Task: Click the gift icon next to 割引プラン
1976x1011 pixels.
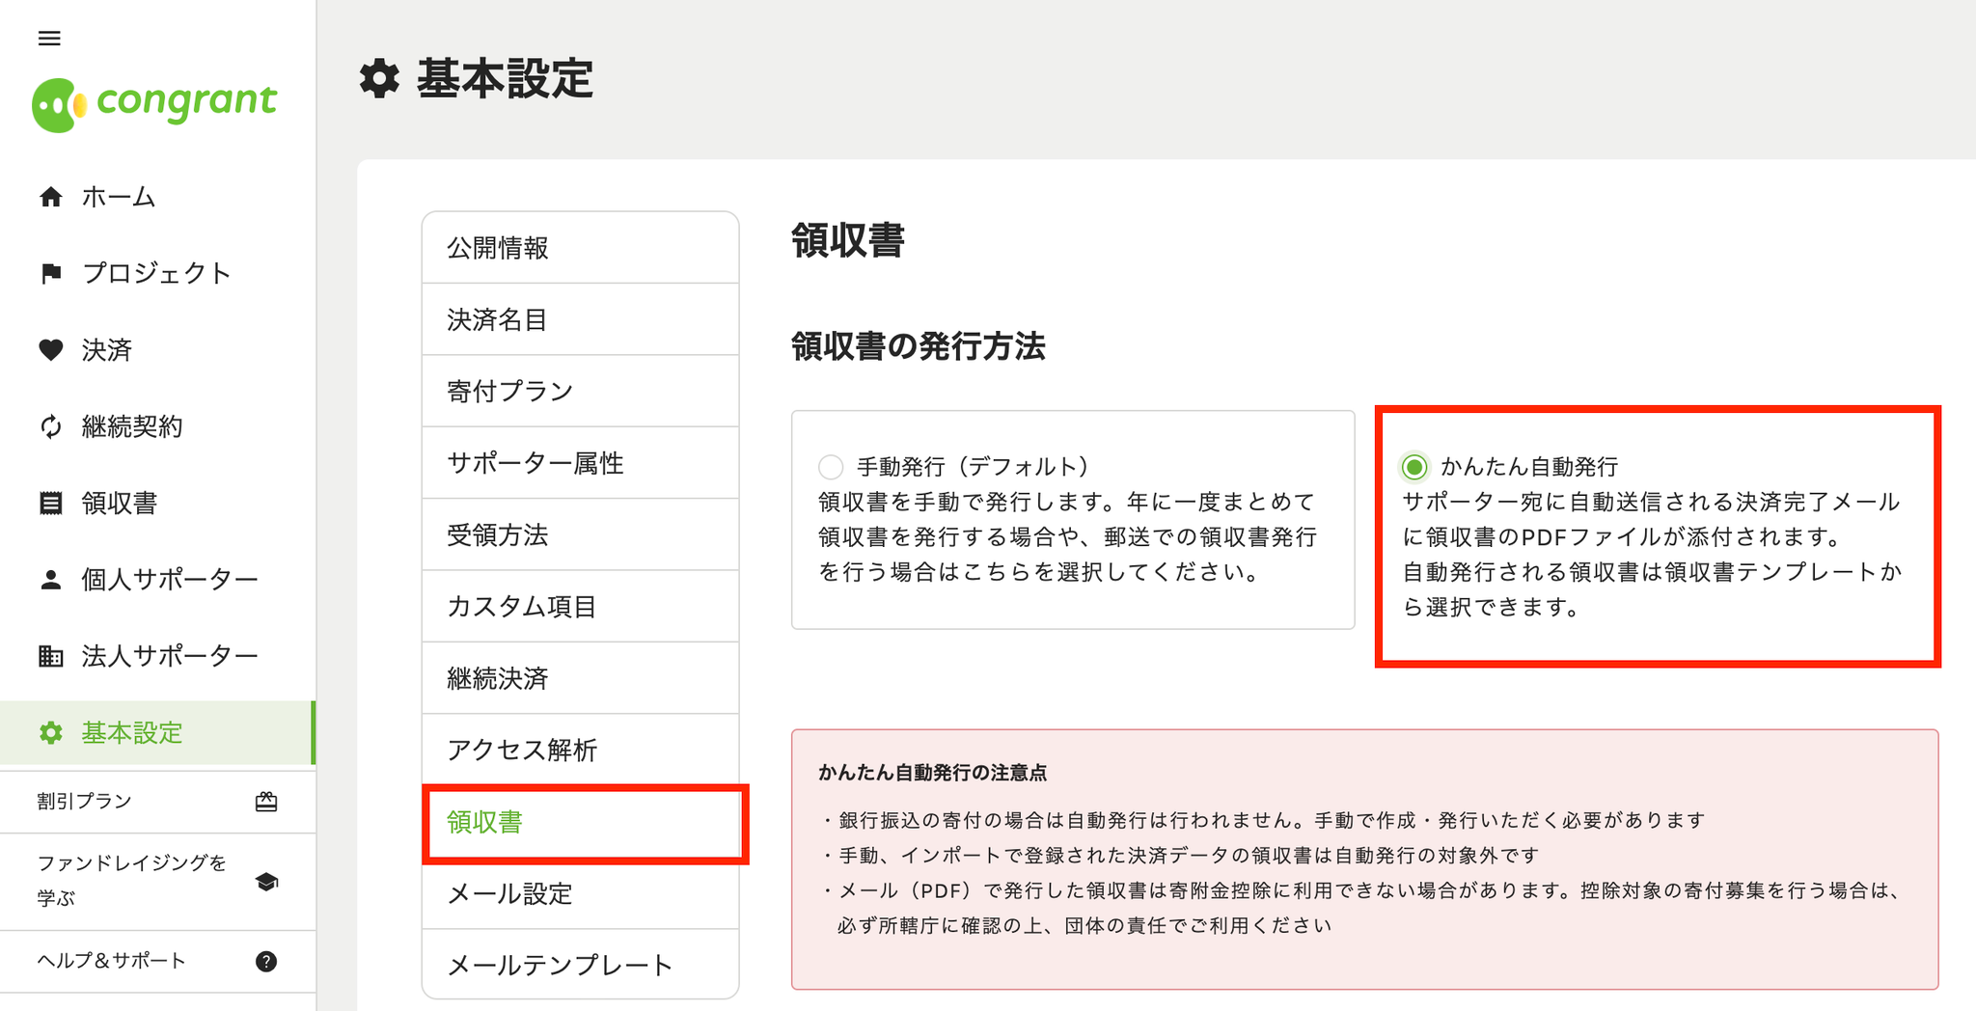Action: [x=267, y=801]
